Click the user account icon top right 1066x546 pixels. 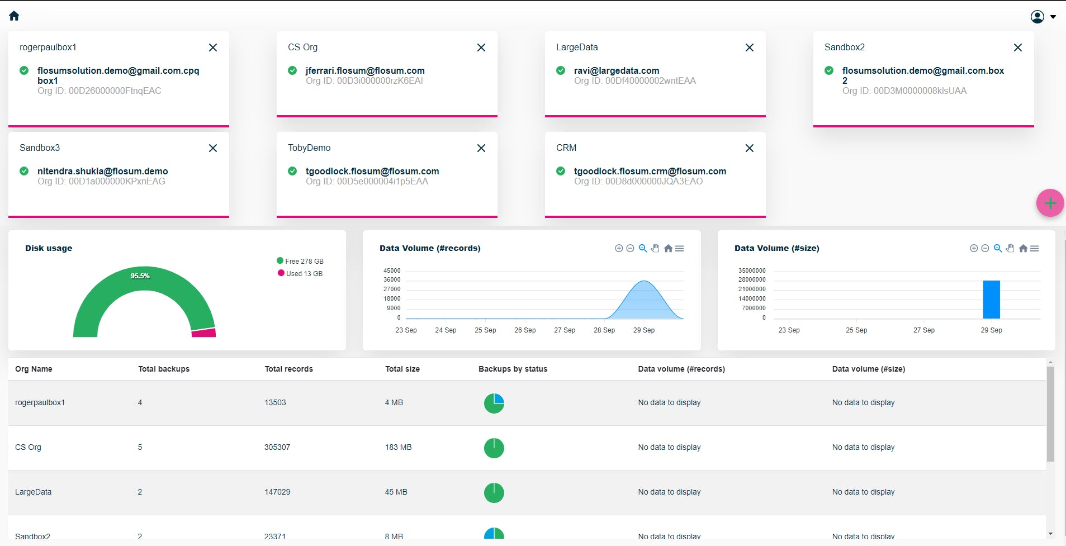(x=1037, y=16)
